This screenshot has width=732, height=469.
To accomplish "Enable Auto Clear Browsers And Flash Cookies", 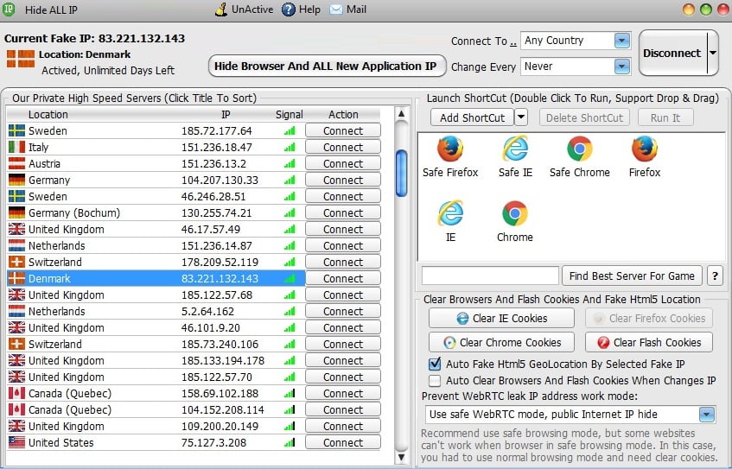I will pos(435,381).
